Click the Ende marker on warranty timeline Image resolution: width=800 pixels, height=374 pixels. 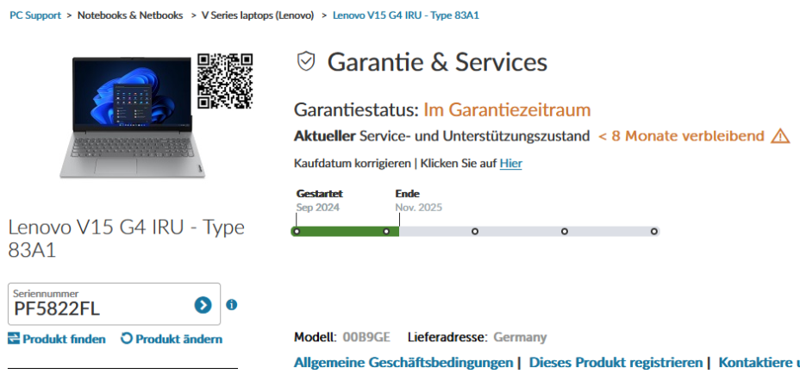point(387,231)
